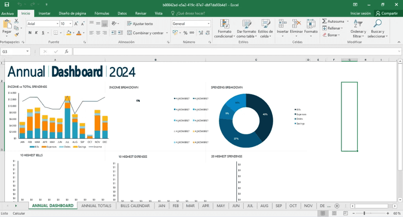Open Estilos de celda gallery

tap(266, 29)
